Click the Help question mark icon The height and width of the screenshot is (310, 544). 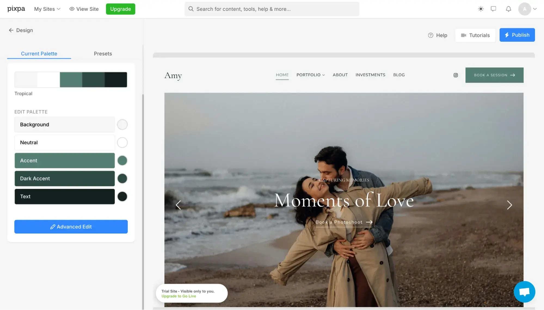pos(430,35)
